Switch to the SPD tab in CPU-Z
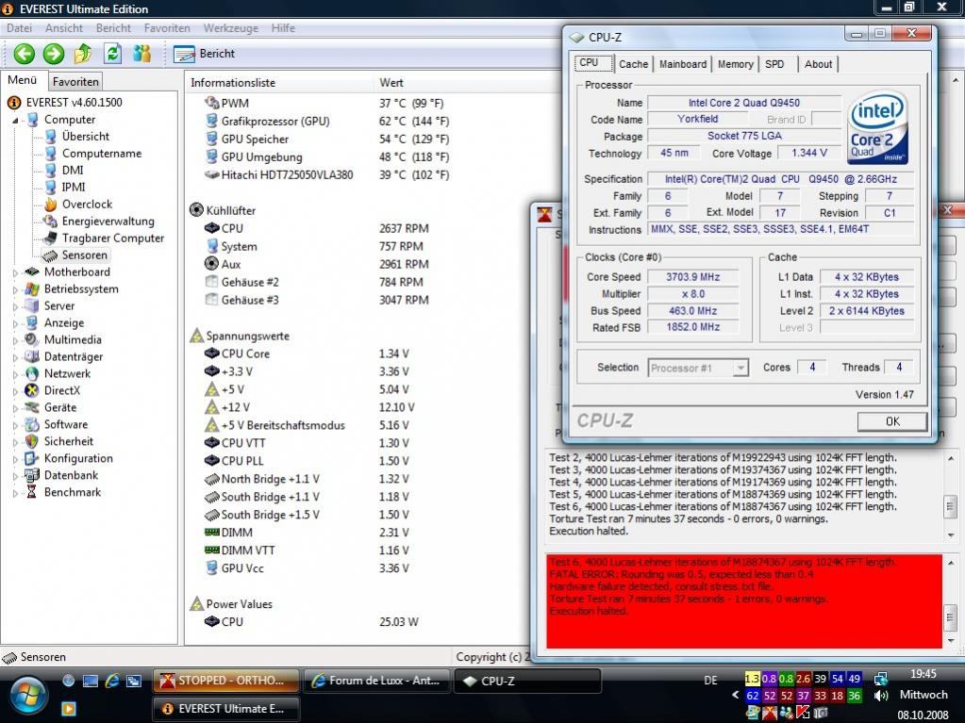The width and height of the screenshot is (965, 723). 774,64
